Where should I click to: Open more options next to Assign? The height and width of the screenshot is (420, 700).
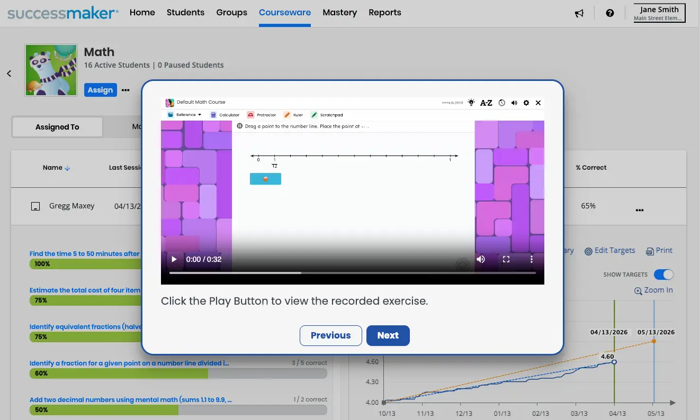[125, 90]
